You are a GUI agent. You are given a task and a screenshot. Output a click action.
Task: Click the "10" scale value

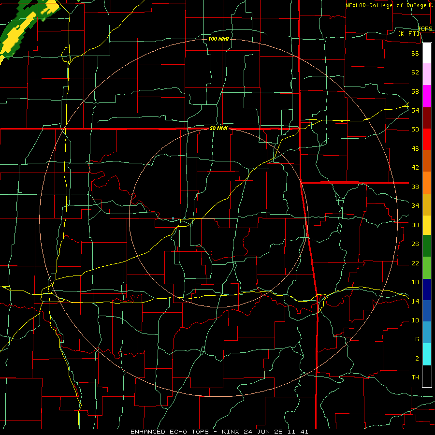(415, 320)
